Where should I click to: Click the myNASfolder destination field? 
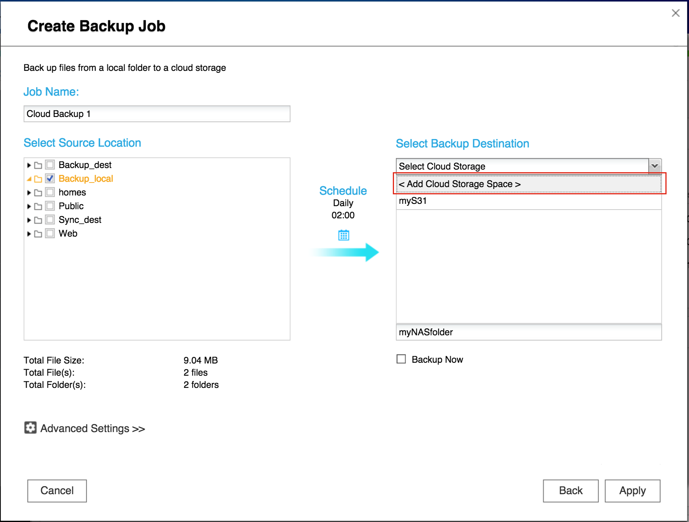(x=528, y=332)
